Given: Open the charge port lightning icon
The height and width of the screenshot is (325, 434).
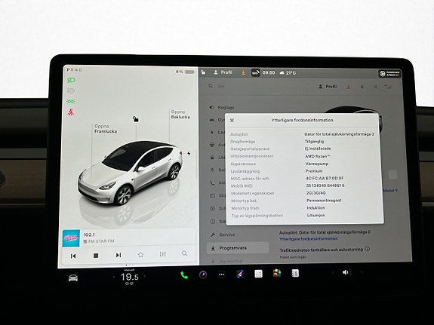Looking at the screenshot, I should tap(189, 153).
